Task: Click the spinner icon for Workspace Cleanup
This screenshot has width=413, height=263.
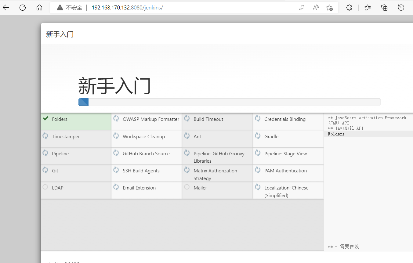Action: [x=116, y=136]
